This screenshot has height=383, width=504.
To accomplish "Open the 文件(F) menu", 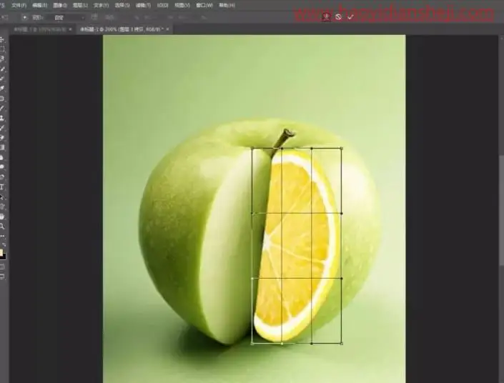I will pyautogui.click(x=19, y=6).
